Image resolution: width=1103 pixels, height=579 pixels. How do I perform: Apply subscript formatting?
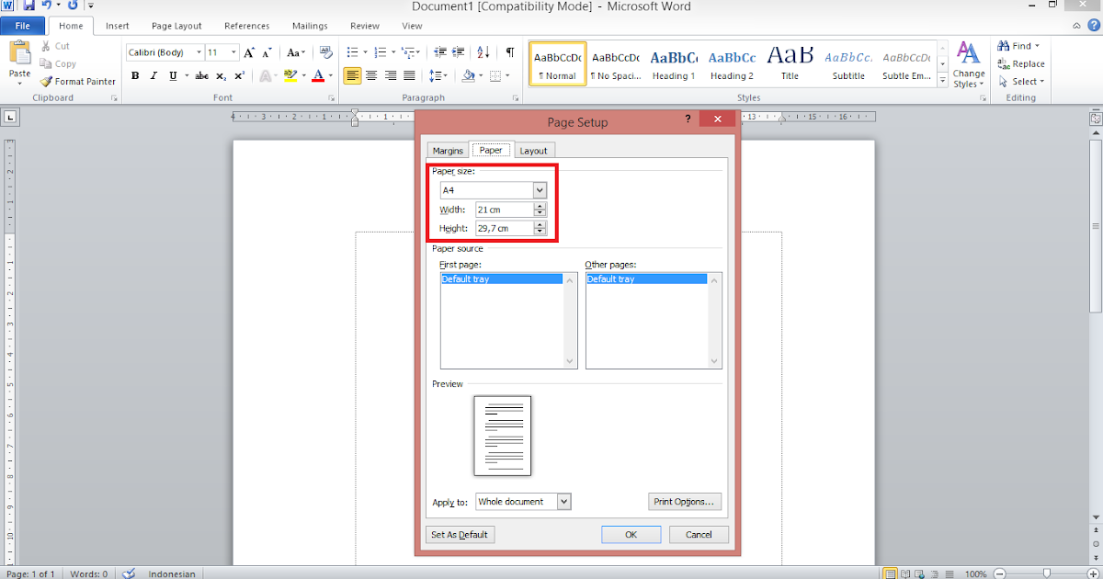point(222,75)
